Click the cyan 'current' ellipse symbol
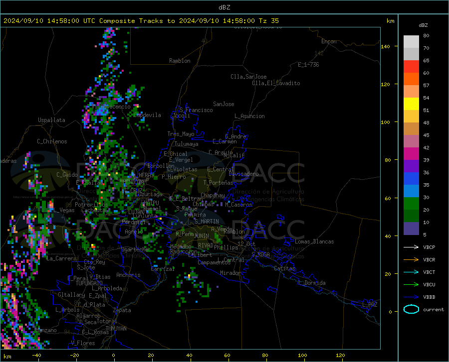 tap(411, 309)
